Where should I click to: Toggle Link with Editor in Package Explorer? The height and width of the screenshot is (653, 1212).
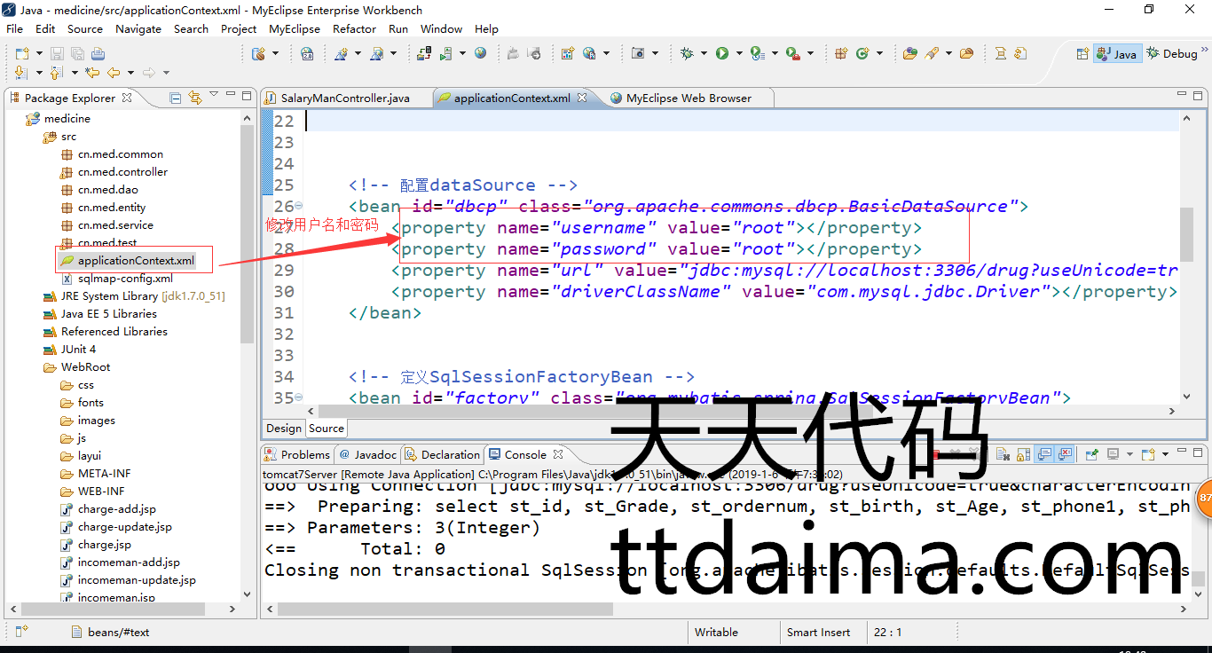pyautogui.click(x=194, y=98)
